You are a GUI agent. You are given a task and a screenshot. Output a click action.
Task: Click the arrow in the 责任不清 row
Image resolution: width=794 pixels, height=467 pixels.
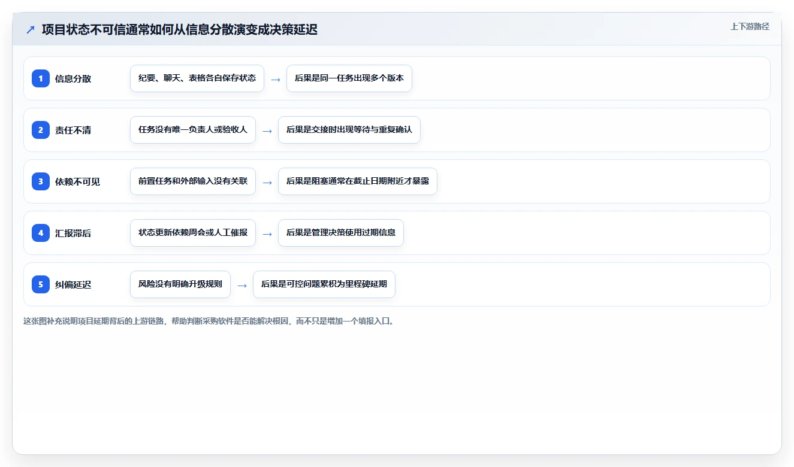(267, 131)
